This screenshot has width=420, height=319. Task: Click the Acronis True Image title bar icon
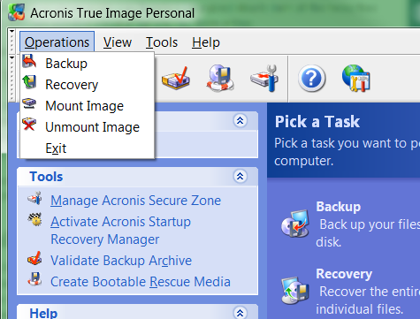17,13
